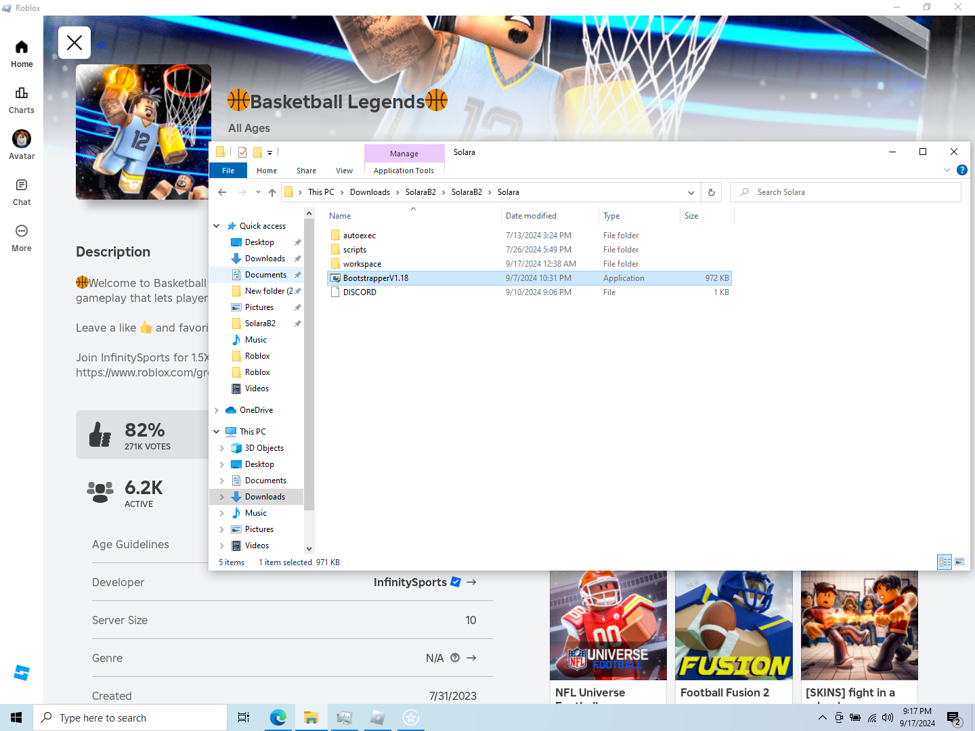Open Windows Start menu
Image resolution: width=975 pixels, height=731 pixels.
pyautogui.click(x=16, y=717)
